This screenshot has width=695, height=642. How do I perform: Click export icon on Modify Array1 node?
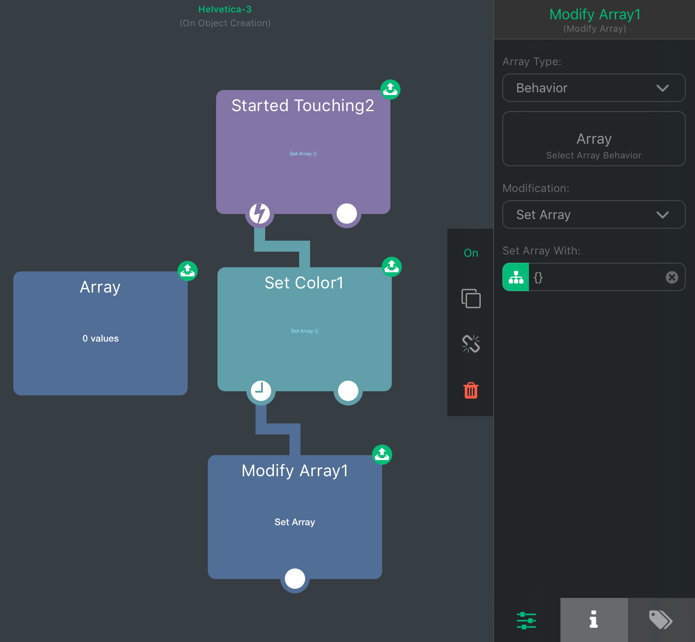382,455
